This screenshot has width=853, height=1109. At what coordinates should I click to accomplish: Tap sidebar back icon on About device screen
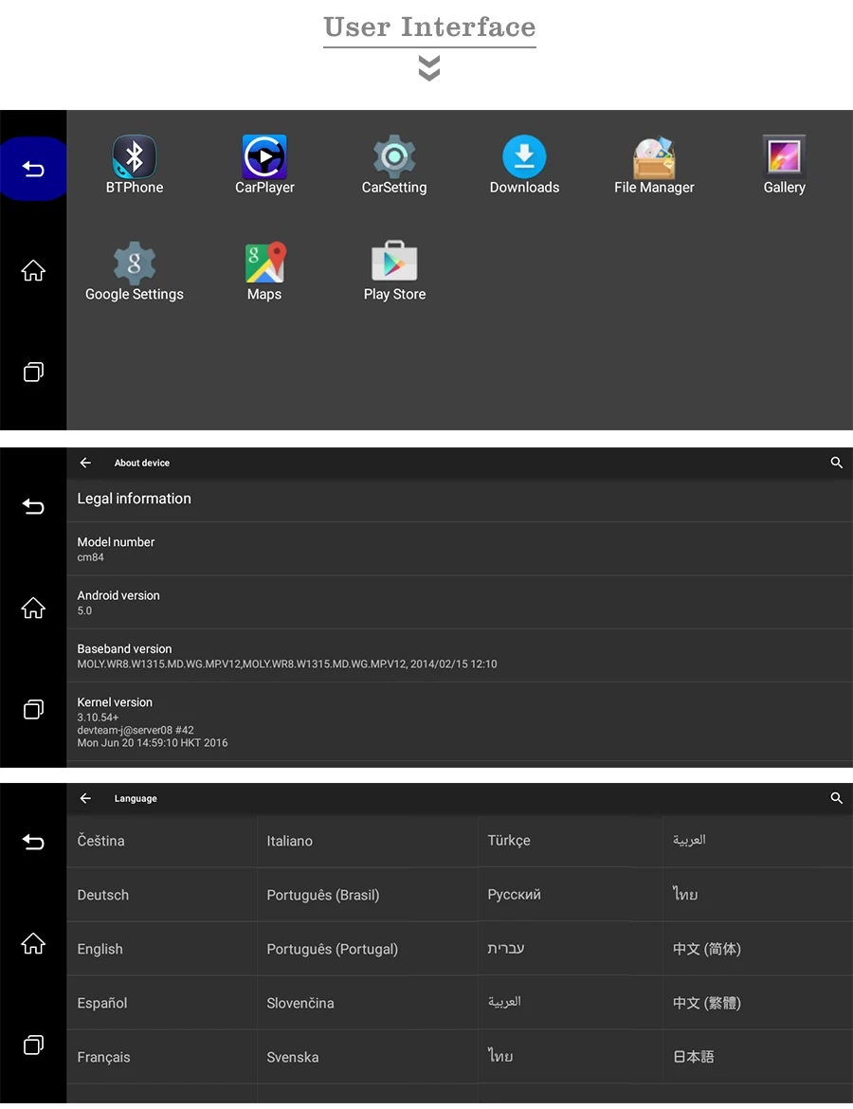(x=33, y=506)
